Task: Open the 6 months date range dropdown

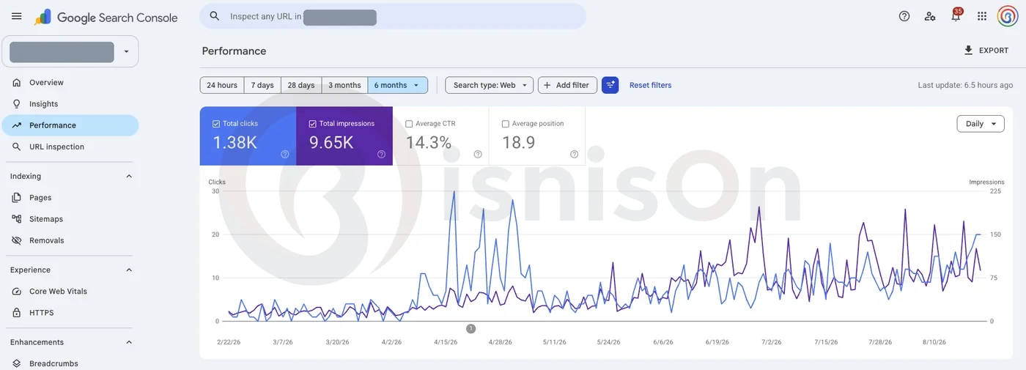Action: coord(398,85)
